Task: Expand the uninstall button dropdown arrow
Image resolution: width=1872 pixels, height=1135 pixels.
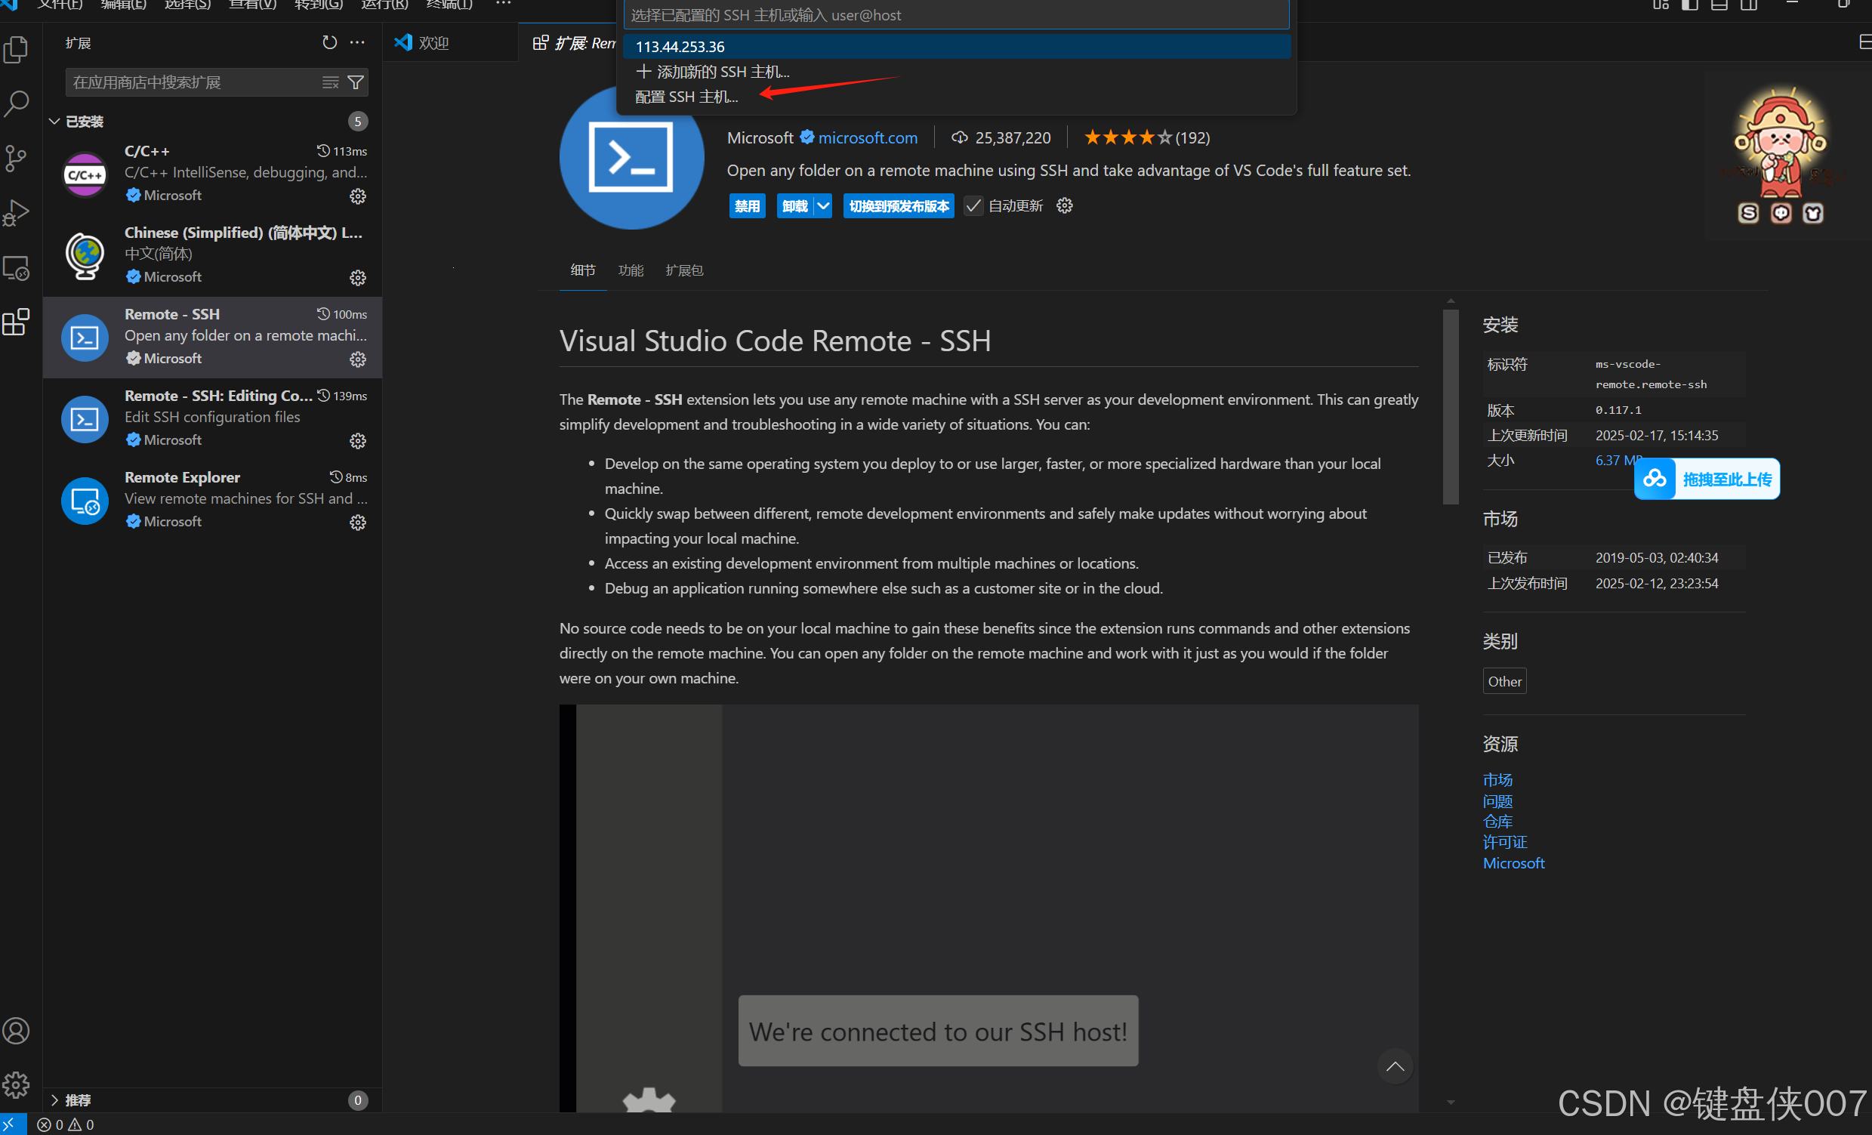Action: pos(823,206)
